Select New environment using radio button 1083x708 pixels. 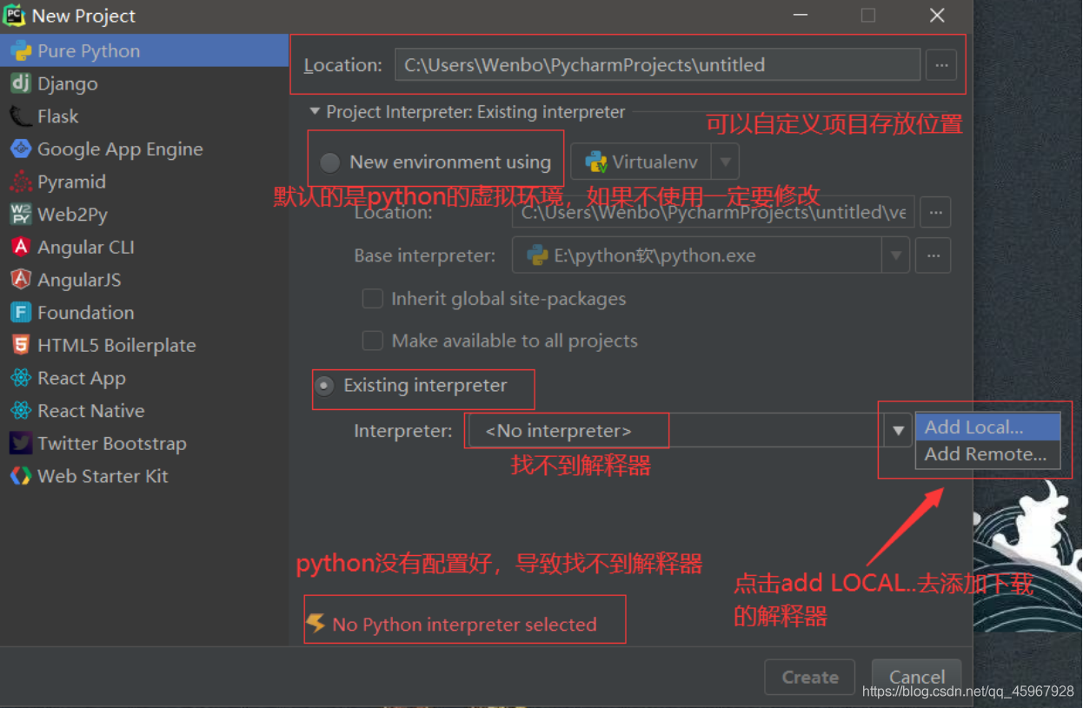pos(329,162)
